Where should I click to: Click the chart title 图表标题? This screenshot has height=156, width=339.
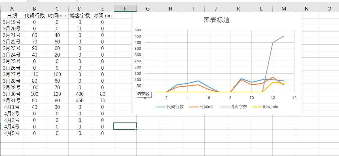(x=217, y=20)
